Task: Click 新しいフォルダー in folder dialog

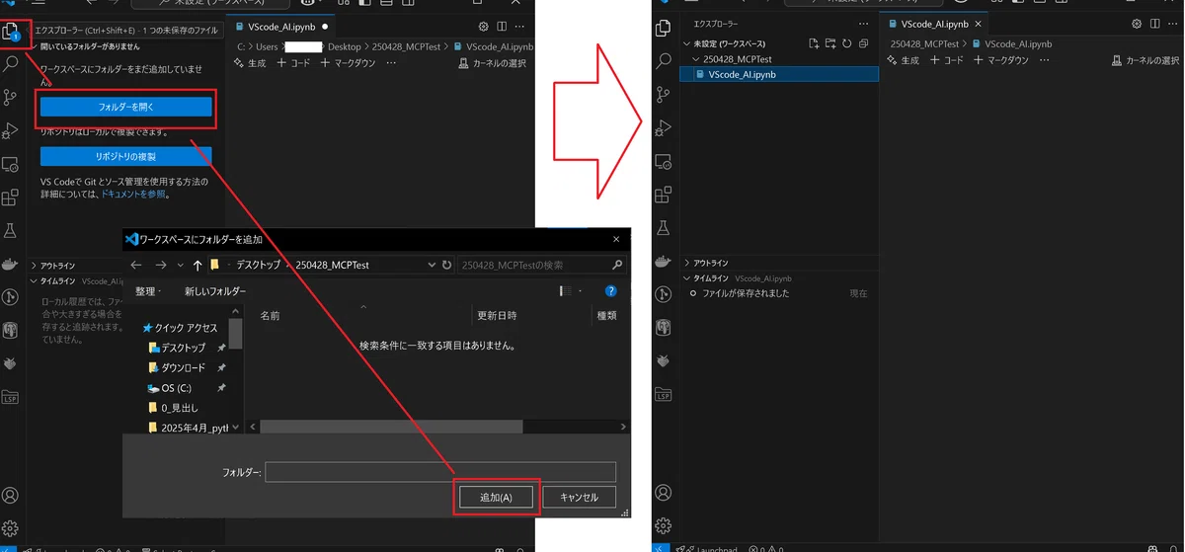Action: point(215,291)
